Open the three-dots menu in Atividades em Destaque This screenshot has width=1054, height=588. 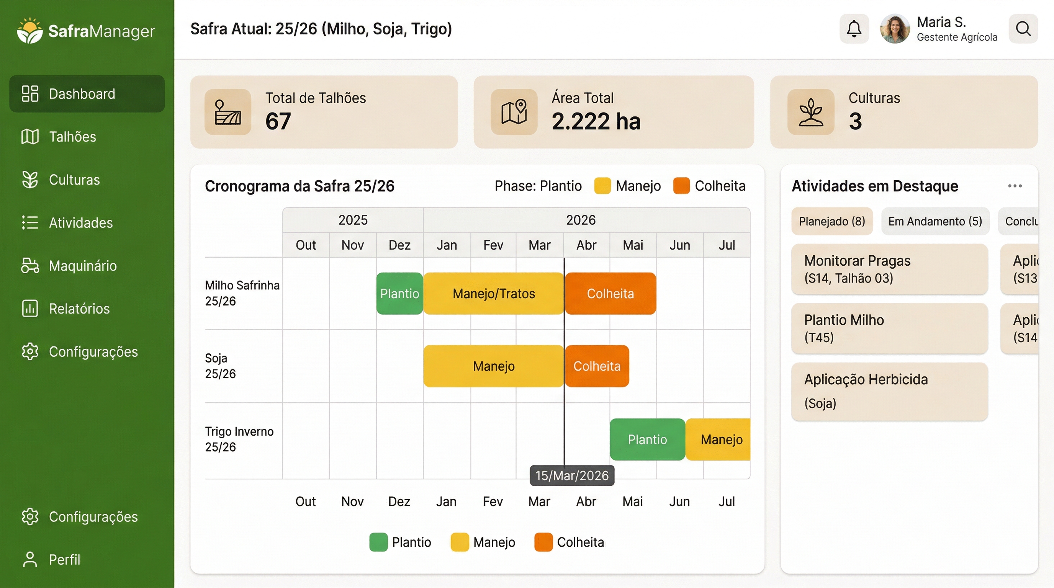(1015, 186)
